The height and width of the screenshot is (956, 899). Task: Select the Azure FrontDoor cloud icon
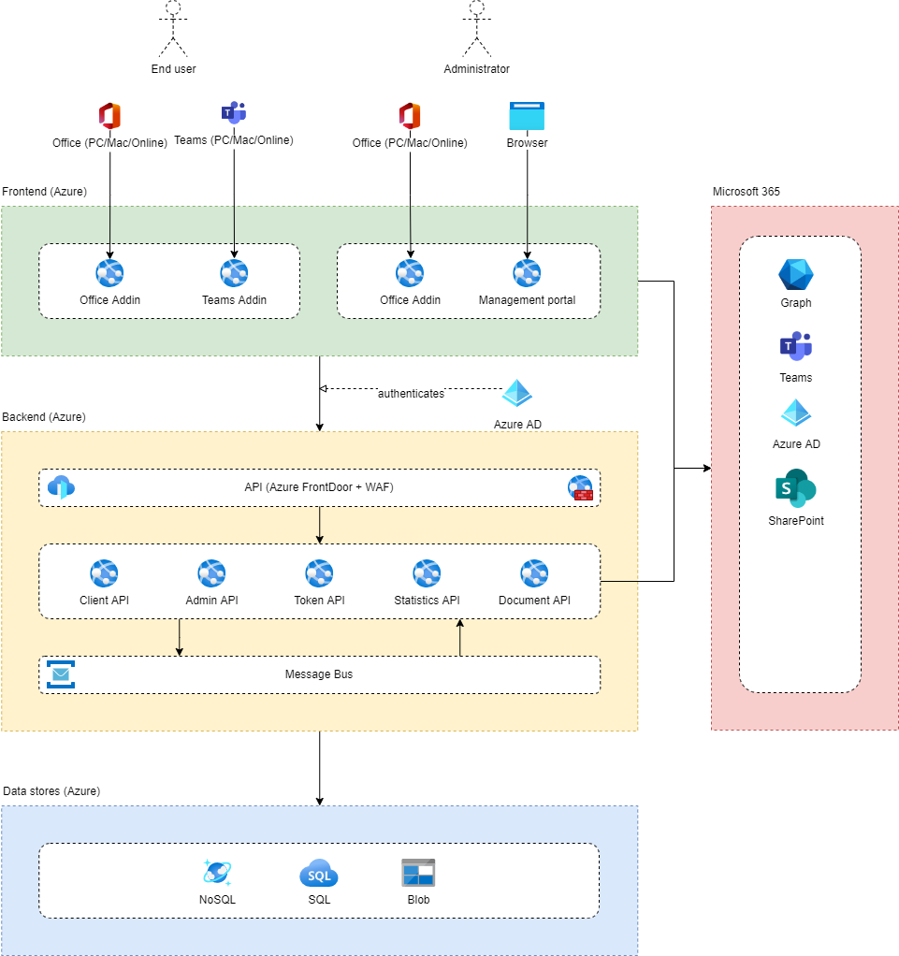(61, 486)
